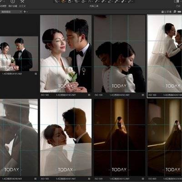
Task: Click the filename ending 04202.NEF
Action: click(120, 95)
